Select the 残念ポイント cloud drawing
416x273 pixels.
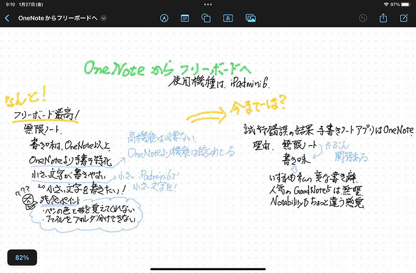coord(86,215)
